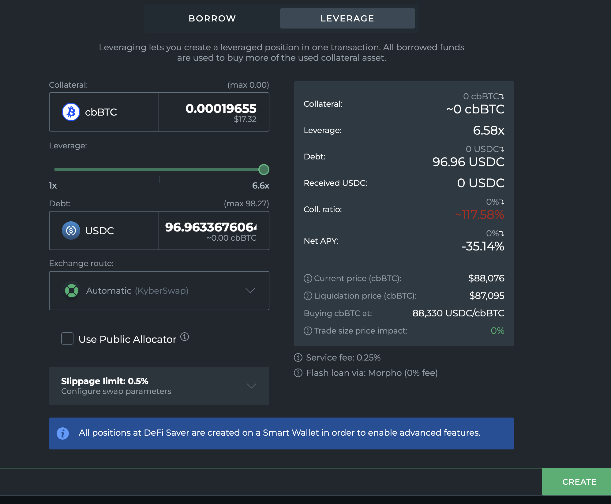Click the USDC debt asset selector
This screenshot has width=611, height=504.
(104, 231)
